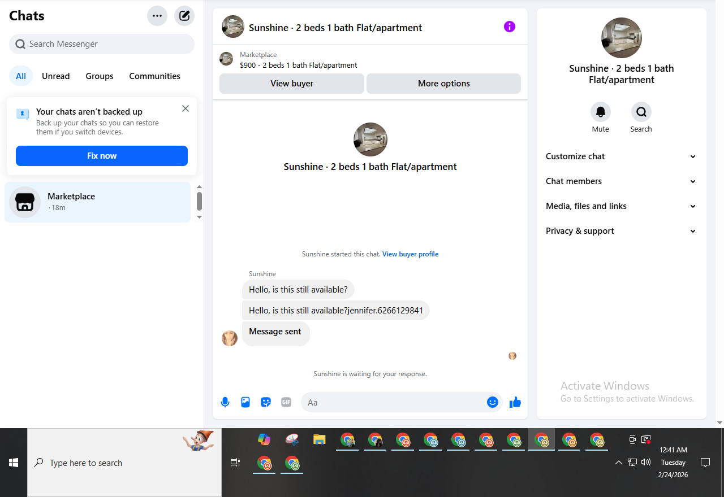Open Snipping Tool from the taskbar
Viewport: 724px width, 497px height.
[x=292, y=439]
